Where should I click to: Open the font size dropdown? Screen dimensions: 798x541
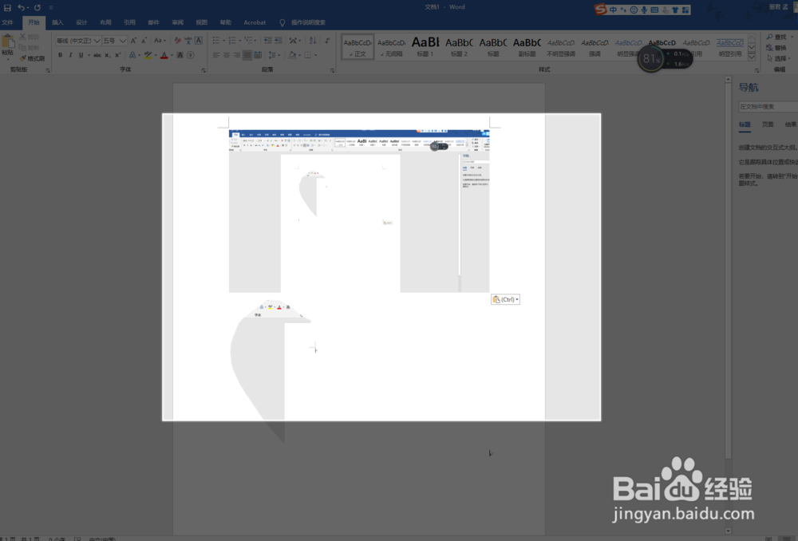point(122,41)
